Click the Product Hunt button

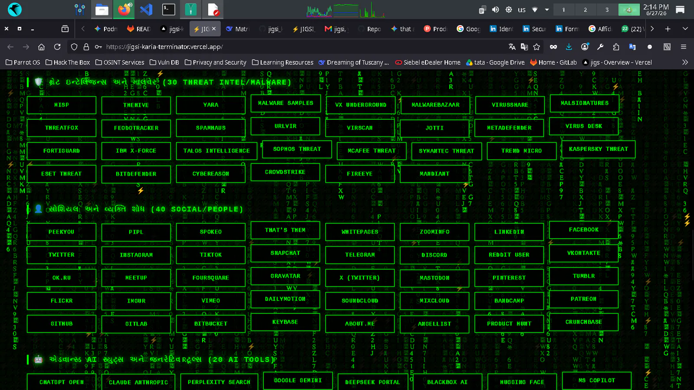(509, 324)
